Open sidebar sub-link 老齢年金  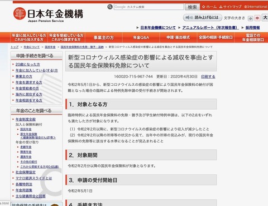pyautogui.click(x=26, y=147)
